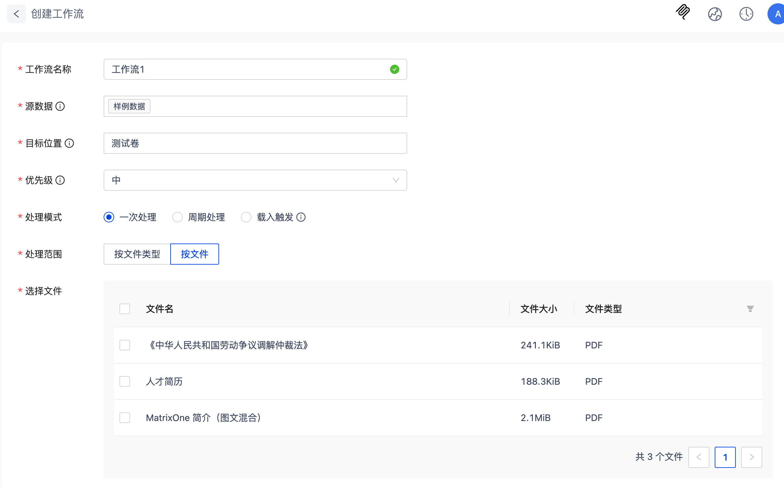Click the back arrow beside 创建工作流
This screenshot has height=487, width=784.
pyautogui.click(x=16, y=14)
